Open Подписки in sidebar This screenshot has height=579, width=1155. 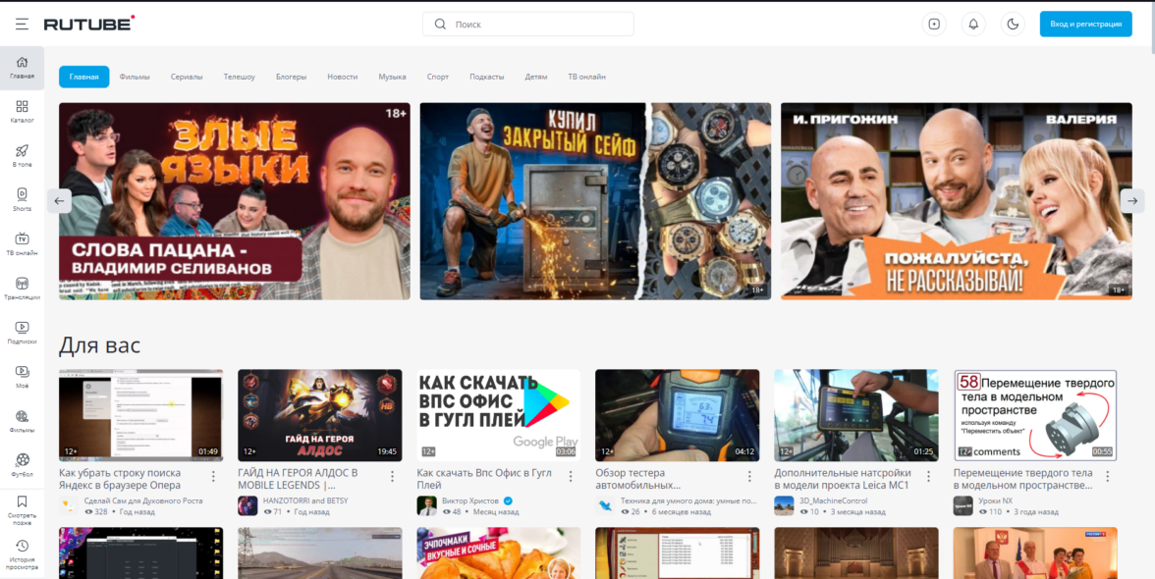click(22, 333)
